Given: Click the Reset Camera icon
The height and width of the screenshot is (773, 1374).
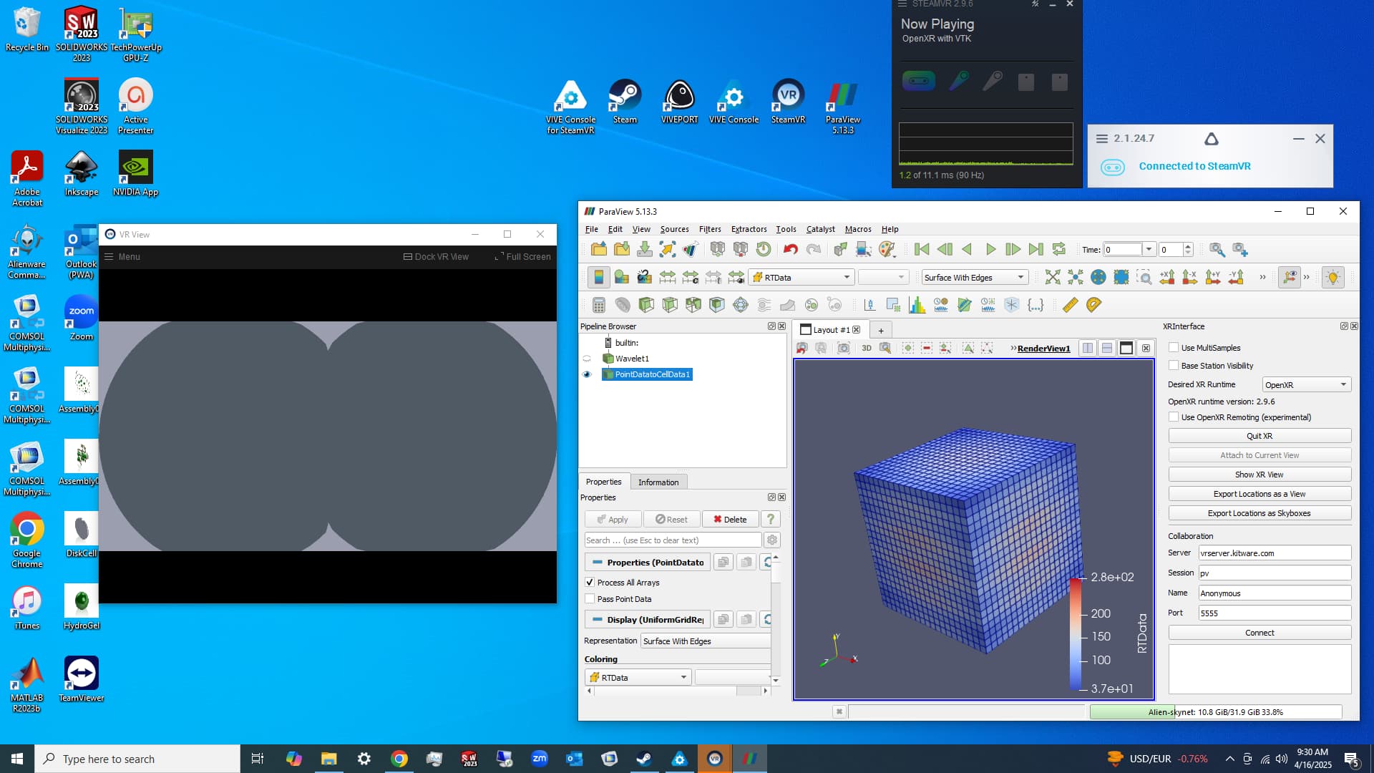Looking at the screenshot, I should click(x=1053, y=278).
